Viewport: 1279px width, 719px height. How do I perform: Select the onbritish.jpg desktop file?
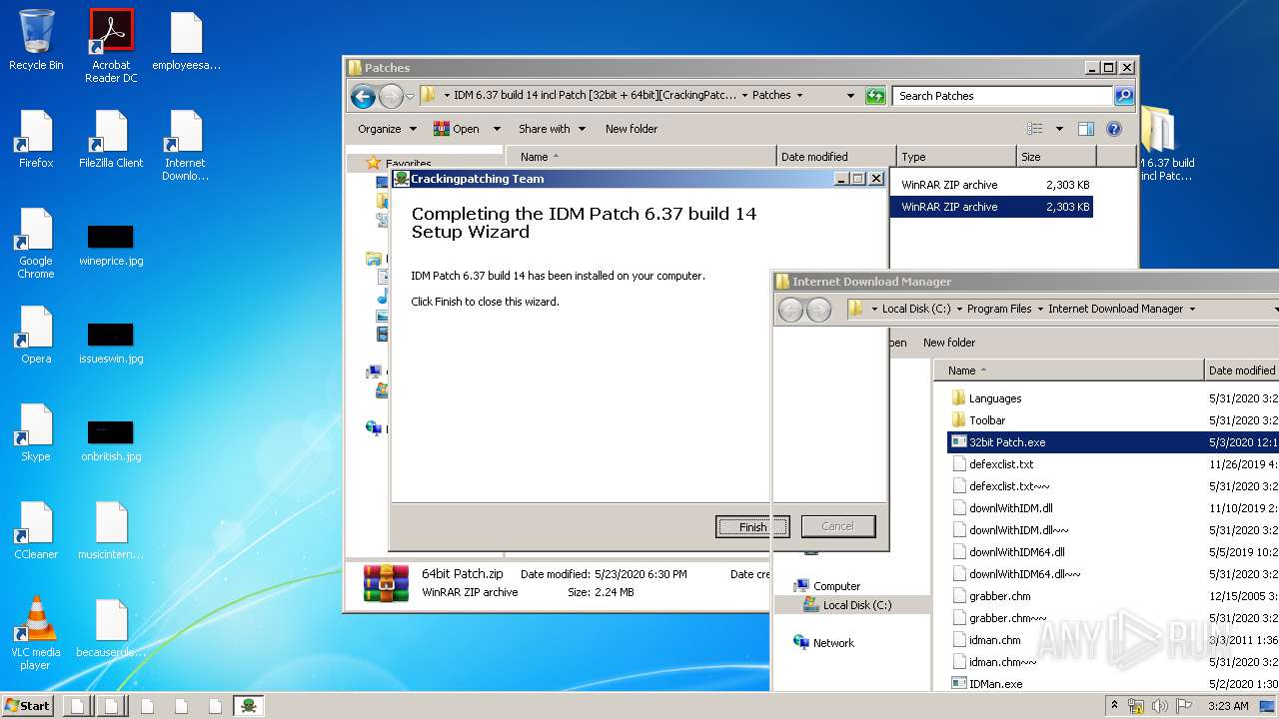click(111, 440)
